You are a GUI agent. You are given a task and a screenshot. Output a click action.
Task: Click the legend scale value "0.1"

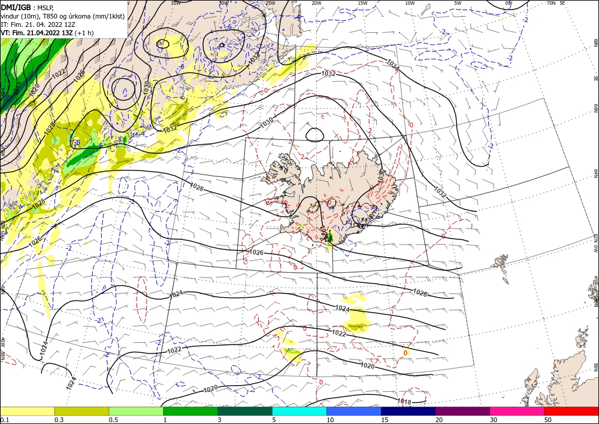click(5, 420)
